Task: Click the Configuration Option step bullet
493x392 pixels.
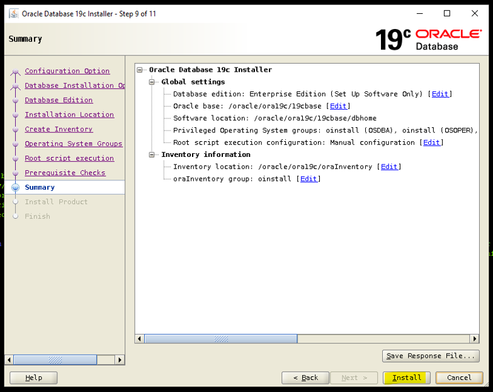Action: click(x=15, y=72)
